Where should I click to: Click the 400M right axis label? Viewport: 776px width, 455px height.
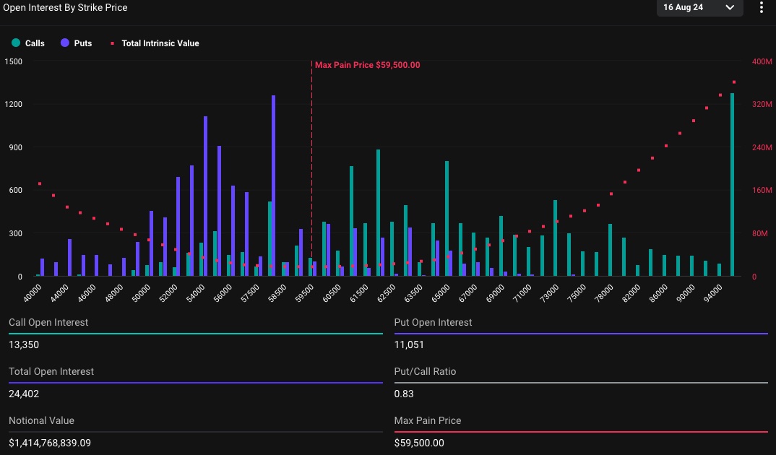click(x=762, y=62)
